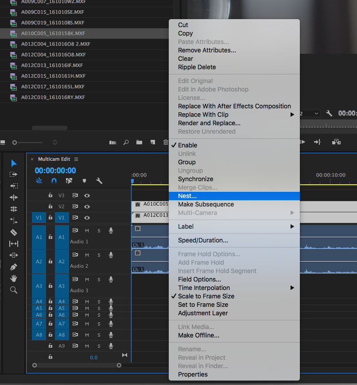Select the Pen tool in toolbar
Viewport: 357px width, 385px height.
pos(14,267)
